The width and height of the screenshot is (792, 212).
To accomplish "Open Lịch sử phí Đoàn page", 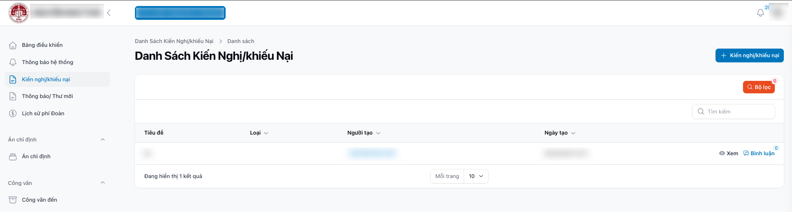I will [43, 114].
